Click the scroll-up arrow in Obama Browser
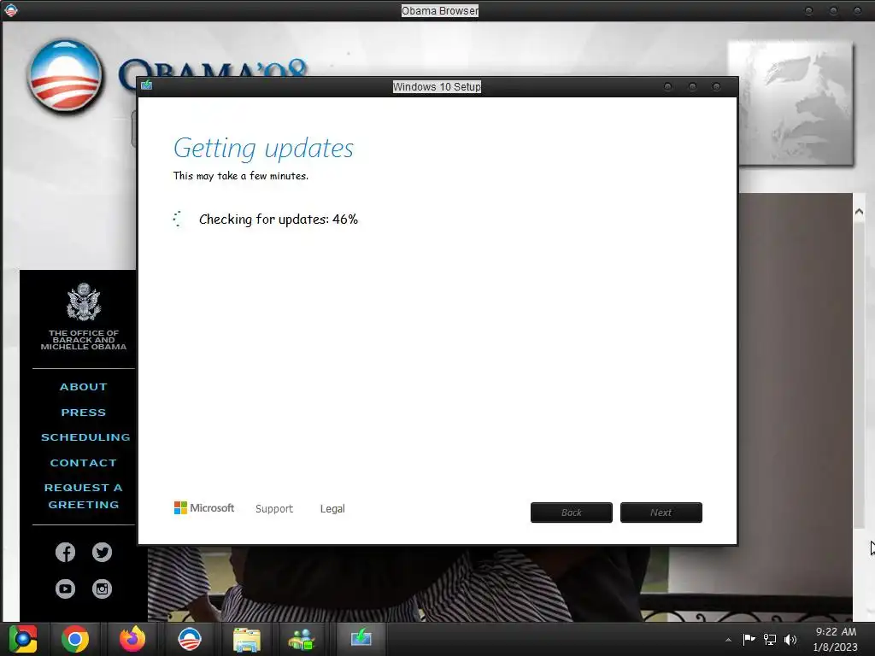The width and height of the screenshot is (875, 656). pos(860,212)
